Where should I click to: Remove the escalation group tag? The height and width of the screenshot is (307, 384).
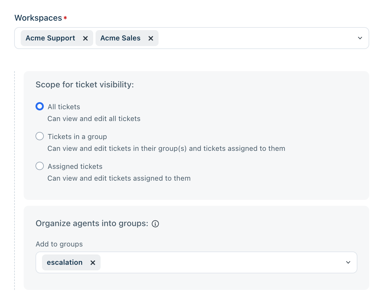(93, 263)
